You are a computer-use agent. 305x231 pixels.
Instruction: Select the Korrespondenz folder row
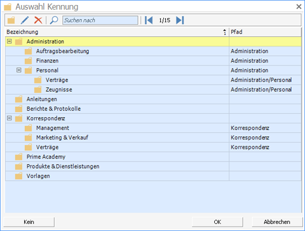pyautogui.click(x=153, y=118)
